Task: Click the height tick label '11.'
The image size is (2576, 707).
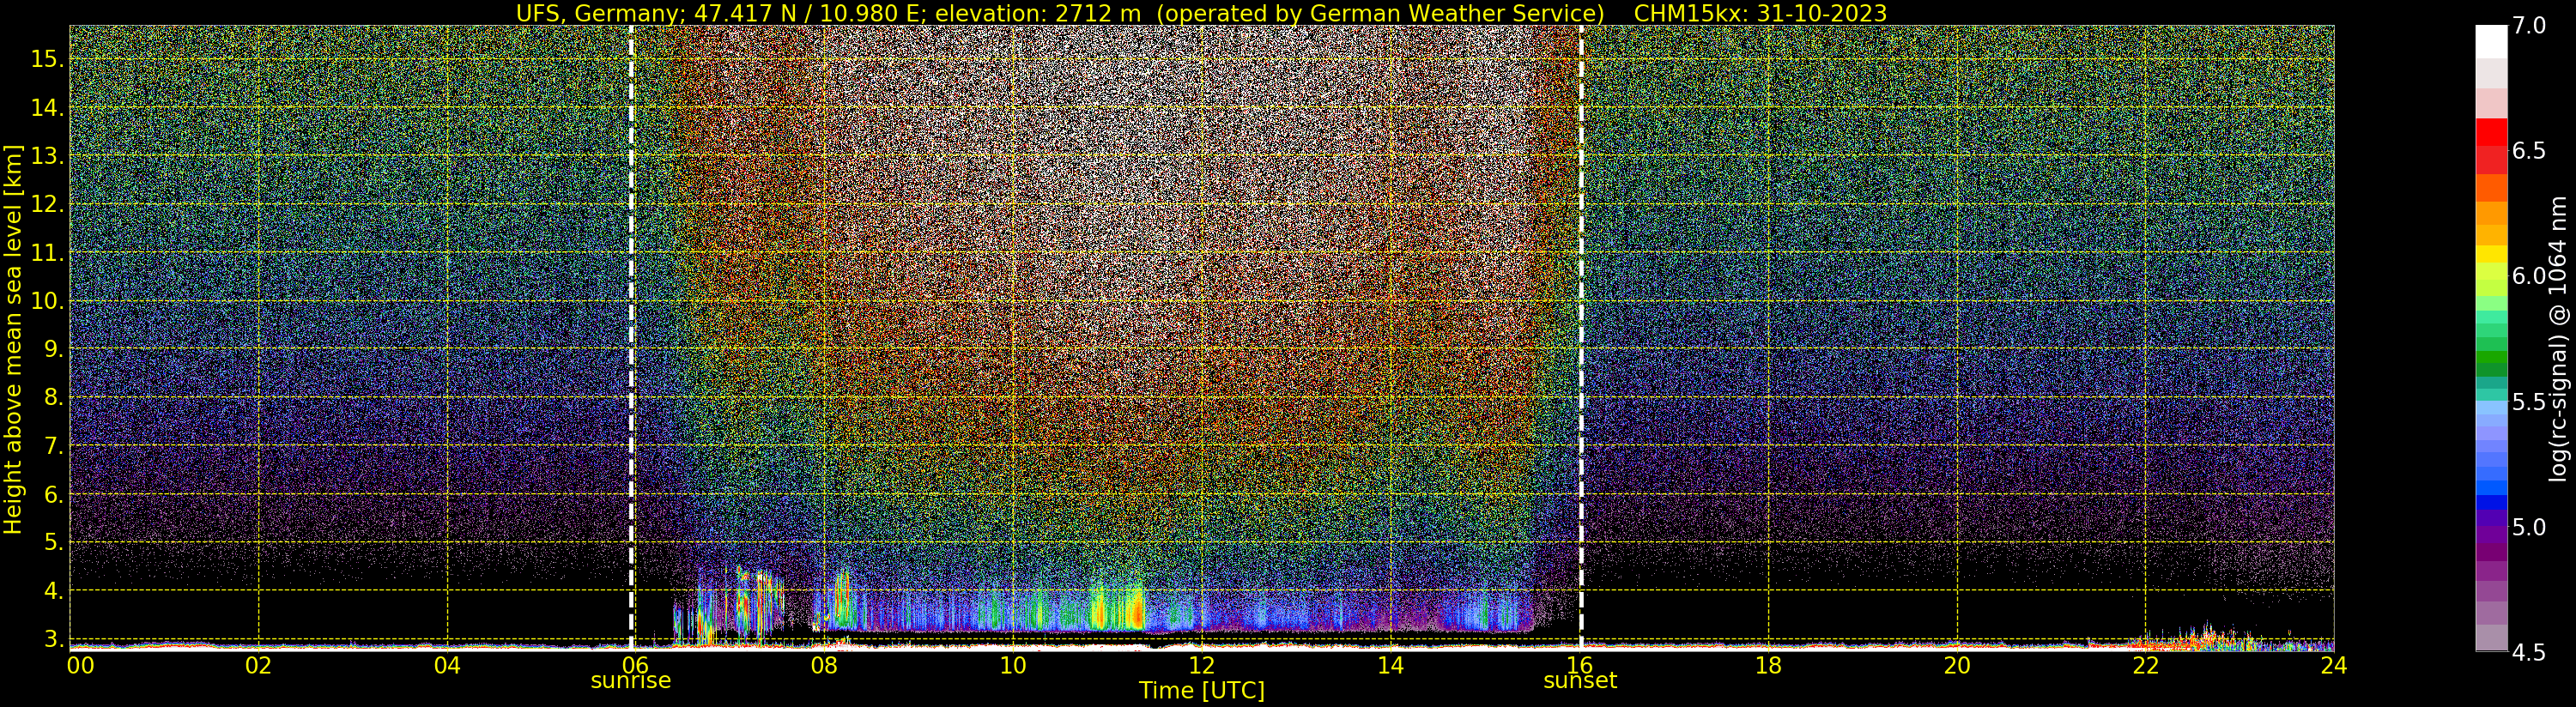Action: tap(47, 253)
